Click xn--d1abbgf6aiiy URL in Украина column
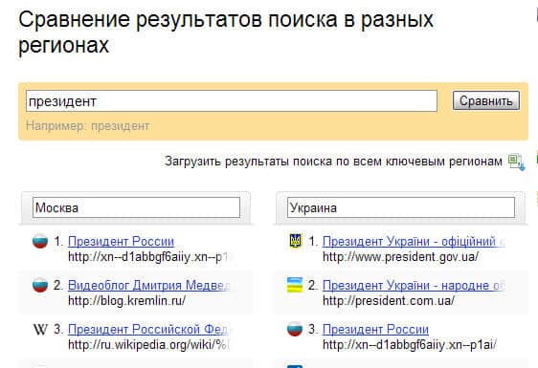538x368 pixels. coord(410,345)
